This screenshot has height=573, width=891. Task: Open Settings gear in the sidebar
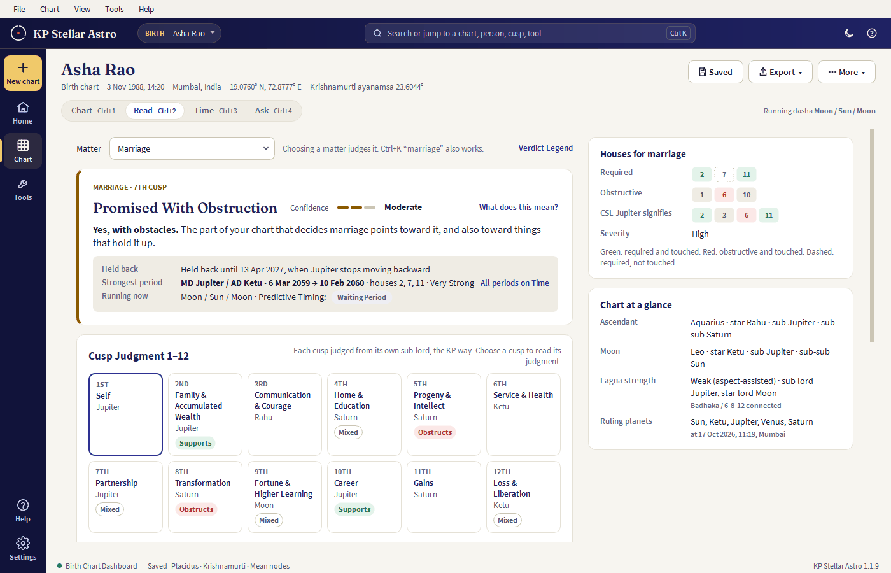tap(23, 549)
